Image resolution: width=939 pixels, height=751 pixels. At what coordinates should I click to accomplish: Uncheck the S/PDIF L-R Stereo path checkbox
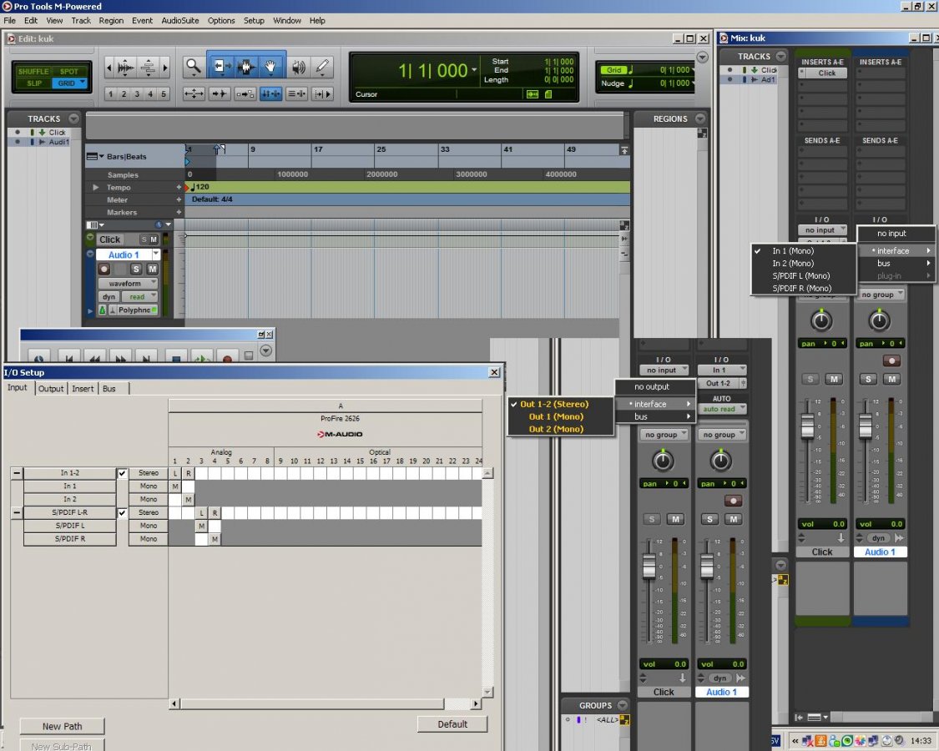tap(122, 512)
